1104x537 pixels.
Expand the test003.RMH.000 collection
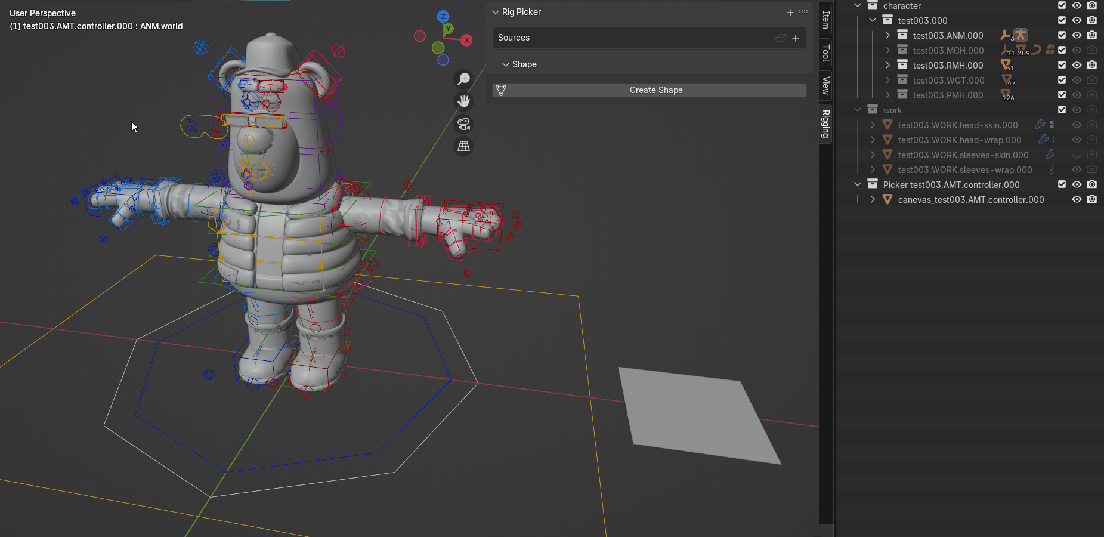887,65
